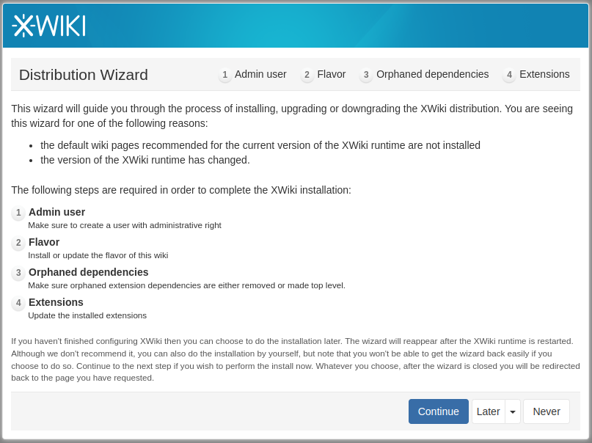The height and width of the screenshot is (443, 592).
Task: Select the Orphaned dependencies step tab
Action: [x=432, y=74]
